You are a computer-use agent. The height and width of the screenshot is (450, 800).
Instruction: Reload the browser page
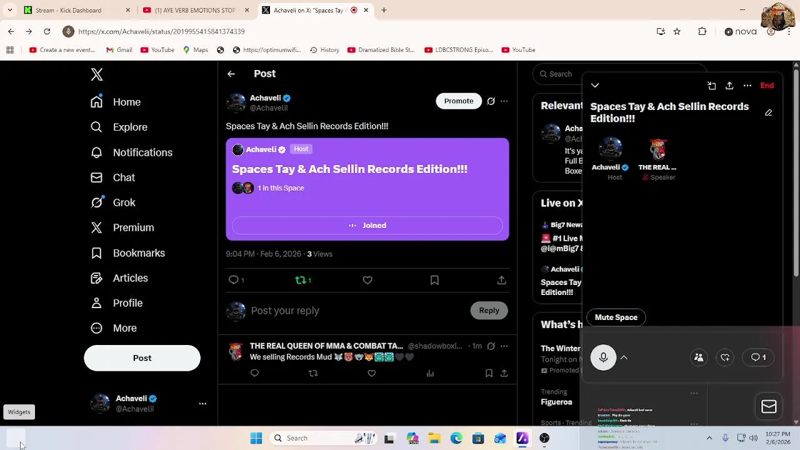tap(47, 31)
